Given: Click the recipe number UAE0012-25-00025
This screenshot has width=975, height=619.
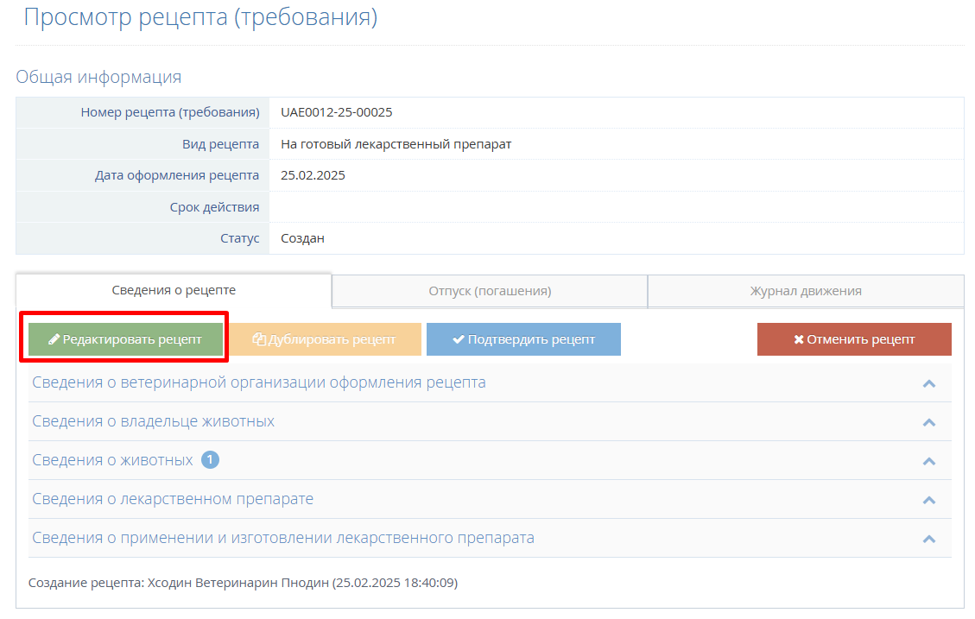Looking at the screenshot, I should (x=337, y=112).
